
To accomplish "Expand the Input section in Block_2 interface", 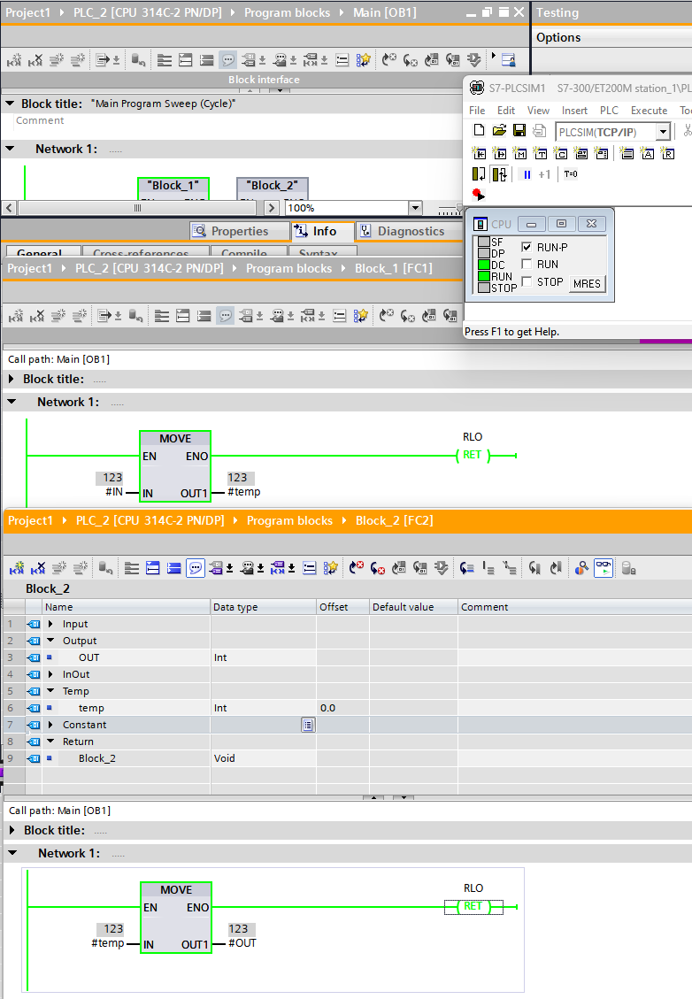I will [50, 624].
